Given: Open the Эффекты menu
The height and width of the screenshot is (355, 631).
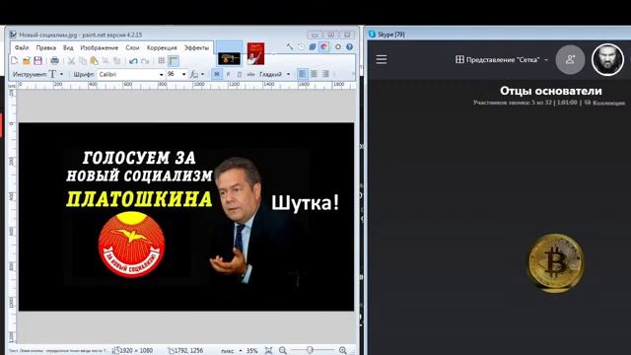Looking at the screenshot, I should (196, 47).
